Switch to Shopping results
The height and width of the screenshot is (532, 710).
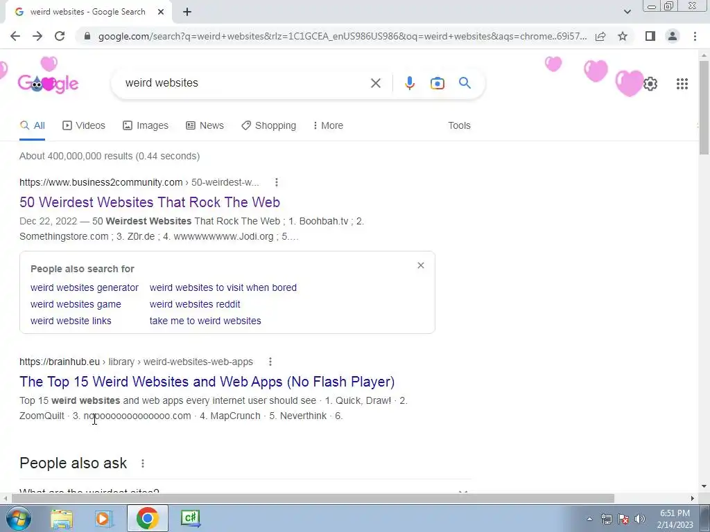(268, 126)
